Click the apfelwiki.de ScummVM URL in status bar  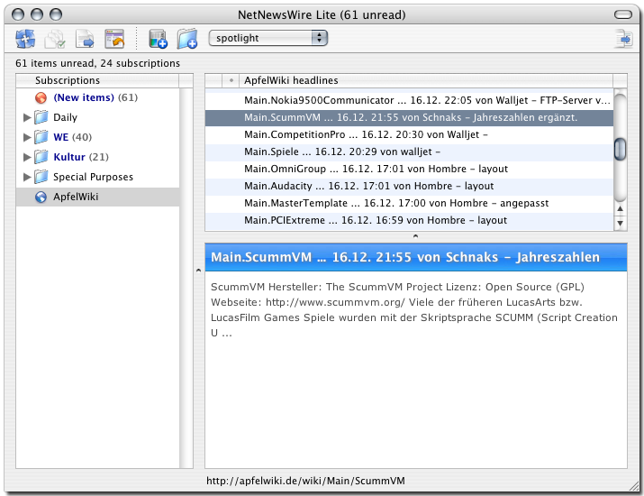pyautogui.click(x=305, y=481)
